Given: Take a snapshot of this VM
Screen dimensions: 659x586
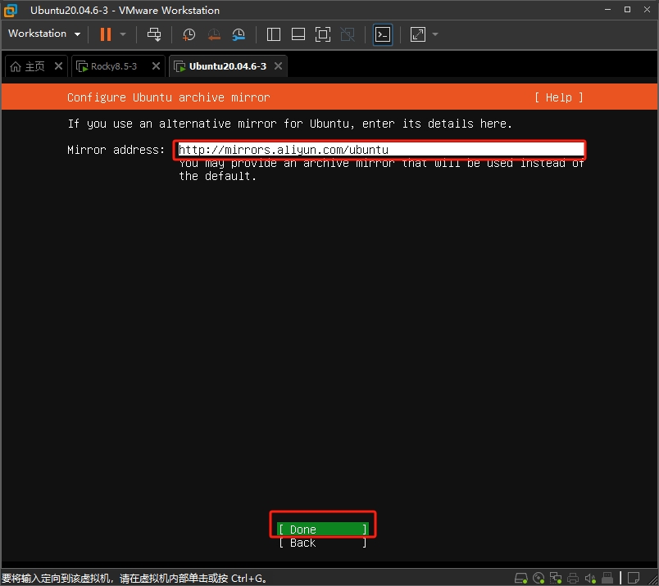Looking at the screenshot, I should (x=189, y=34).
